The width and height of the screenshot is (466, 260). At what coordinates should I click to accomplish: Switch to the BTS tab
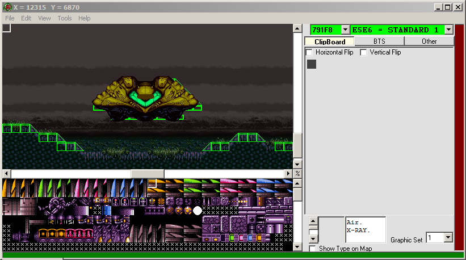[379, 41]
